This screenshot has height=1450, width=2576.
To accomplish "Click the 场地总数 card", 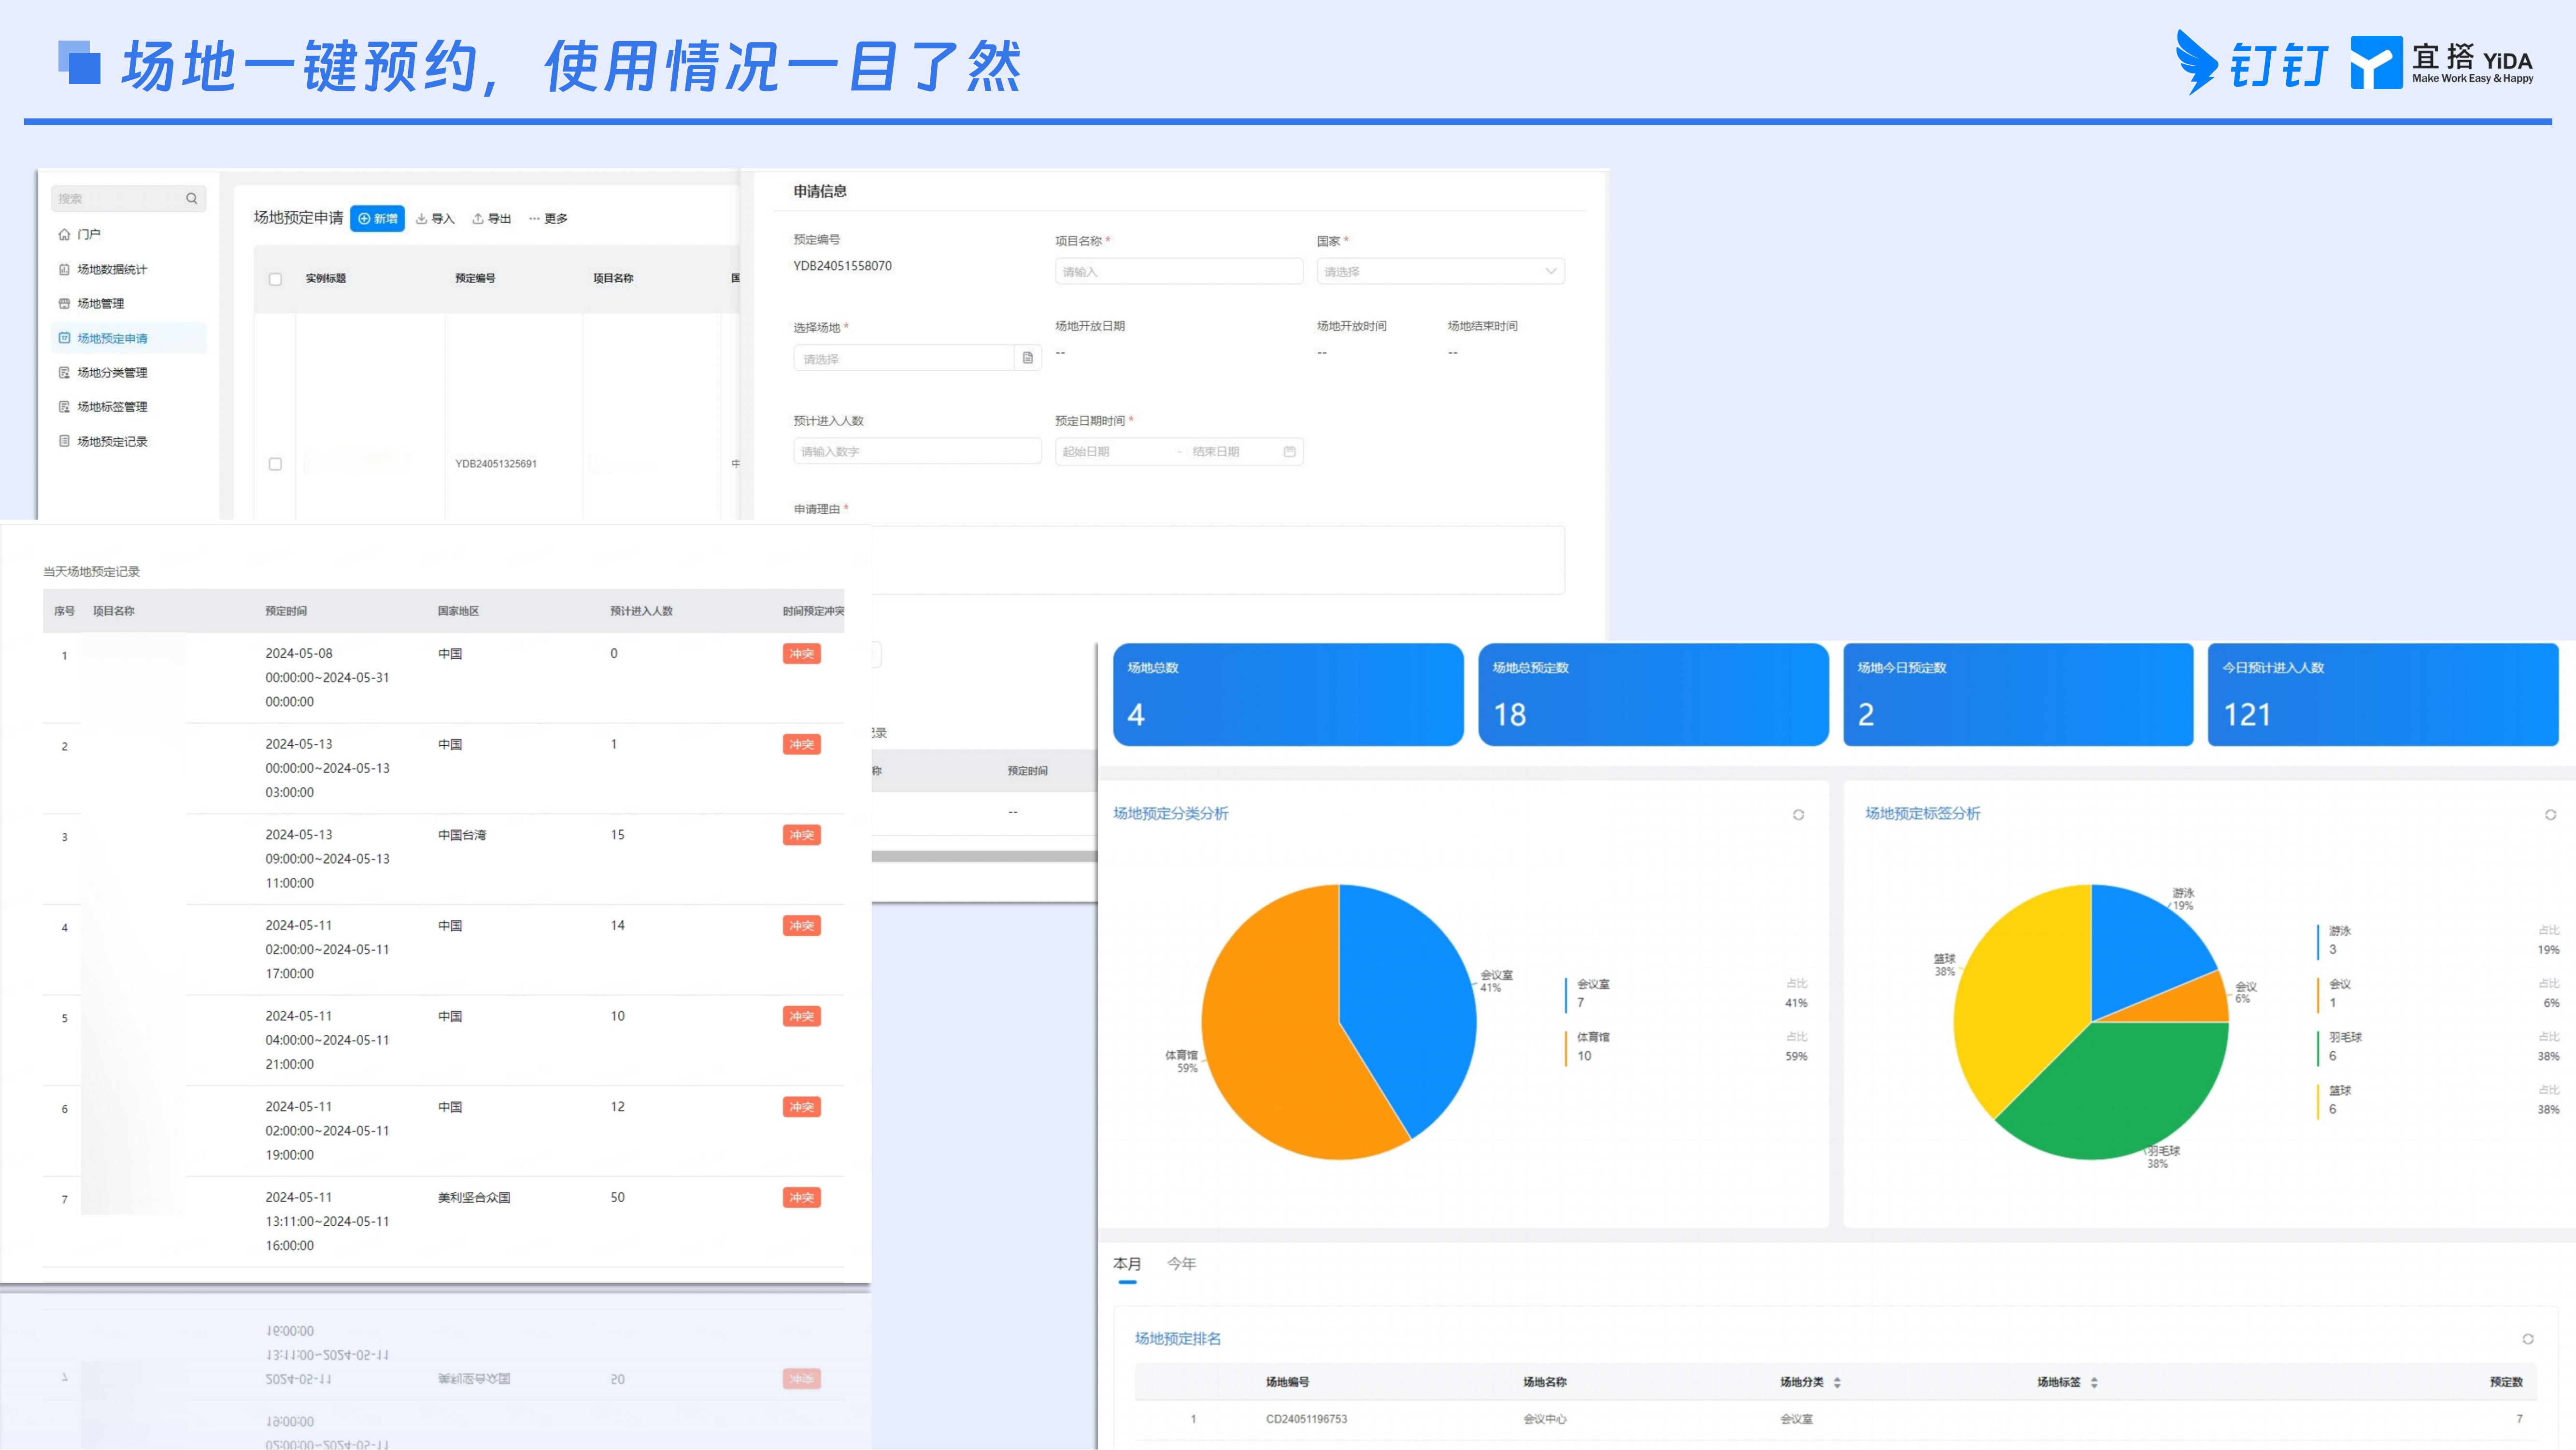I will (x=1288, y=695).
